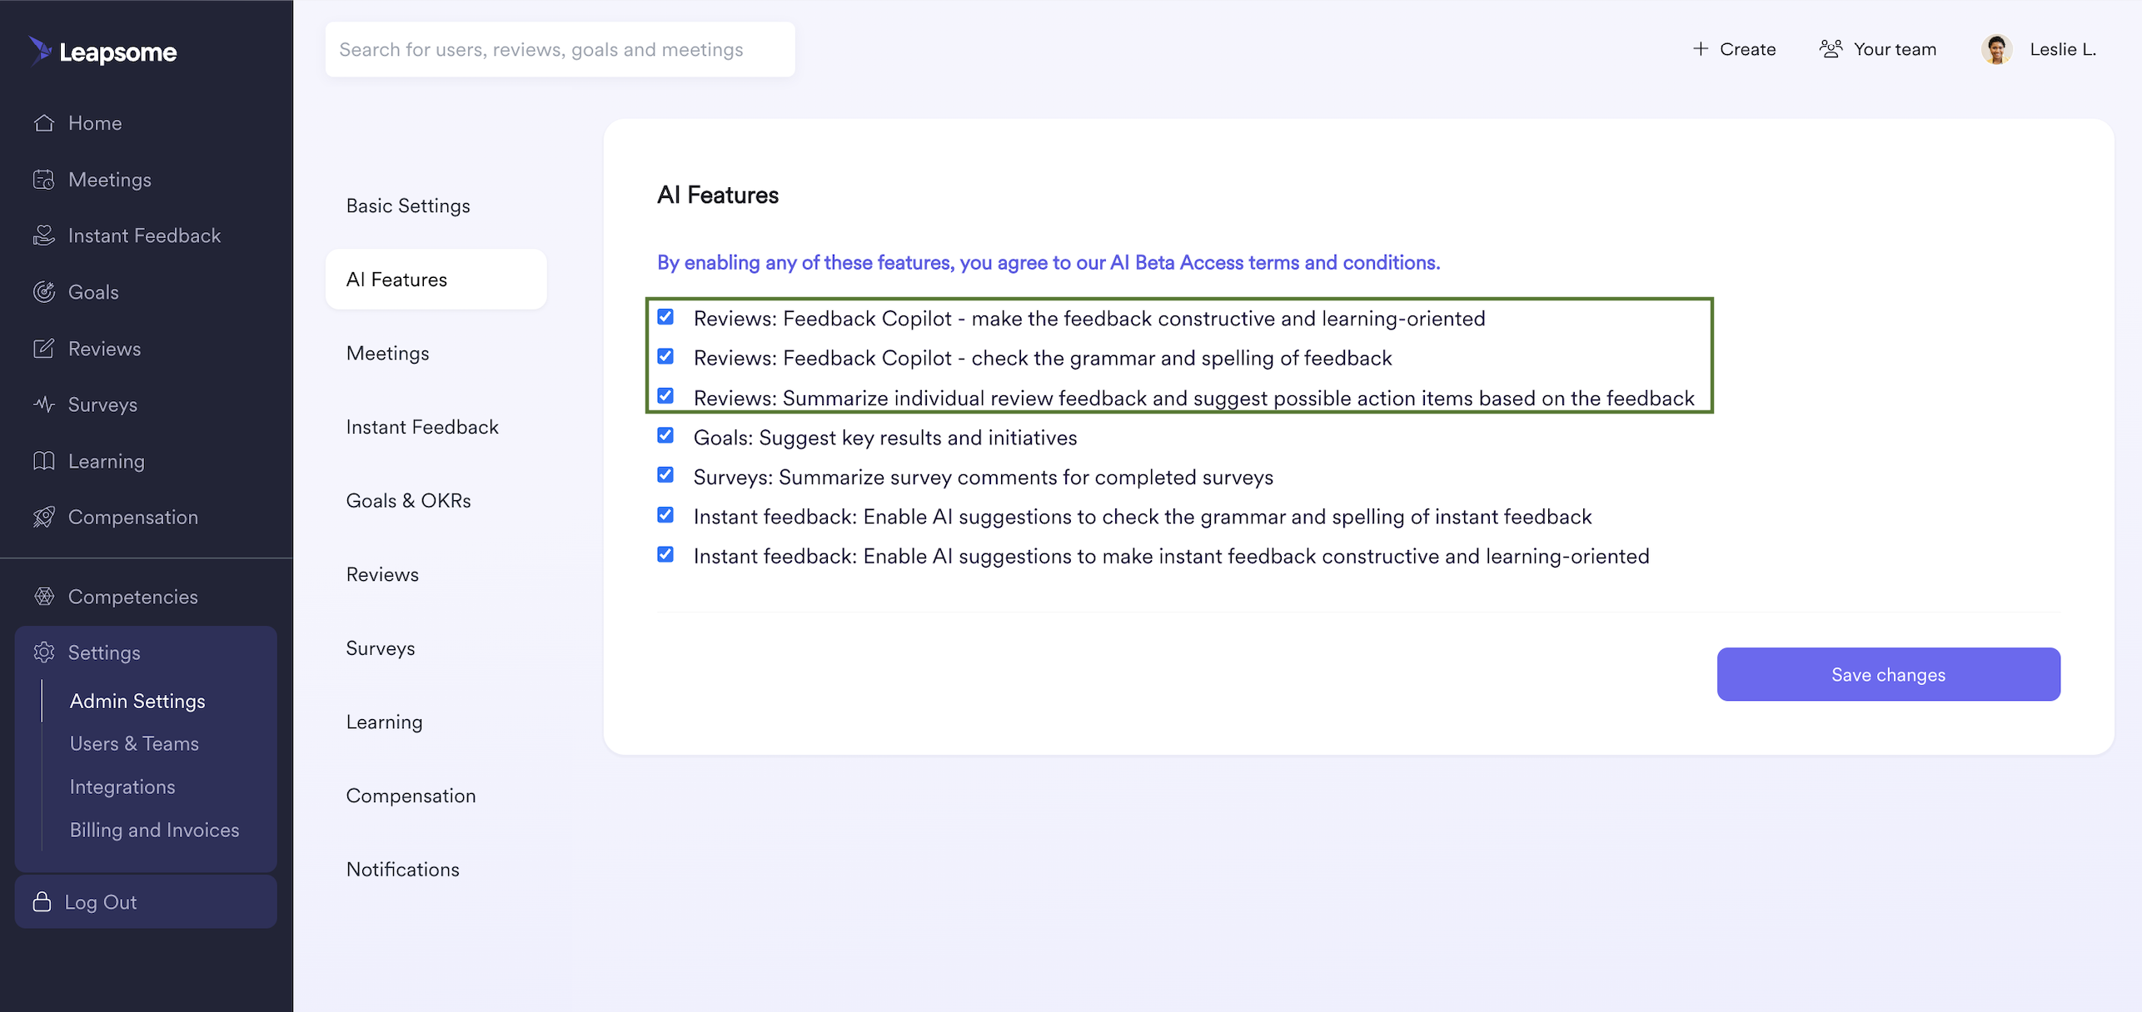Open Instant Feedback in left sidebar

[x=145, y=236]
